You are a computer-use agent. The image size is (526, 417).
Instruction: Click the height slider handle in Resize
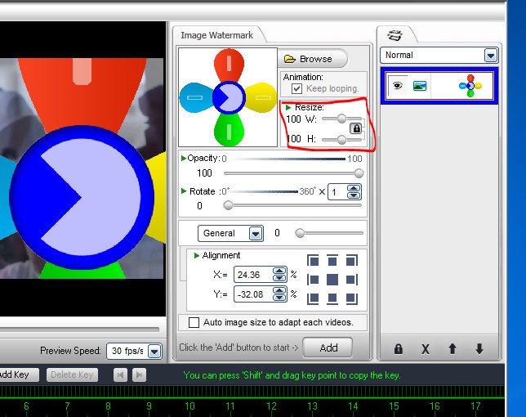click(x=341, y=139)
